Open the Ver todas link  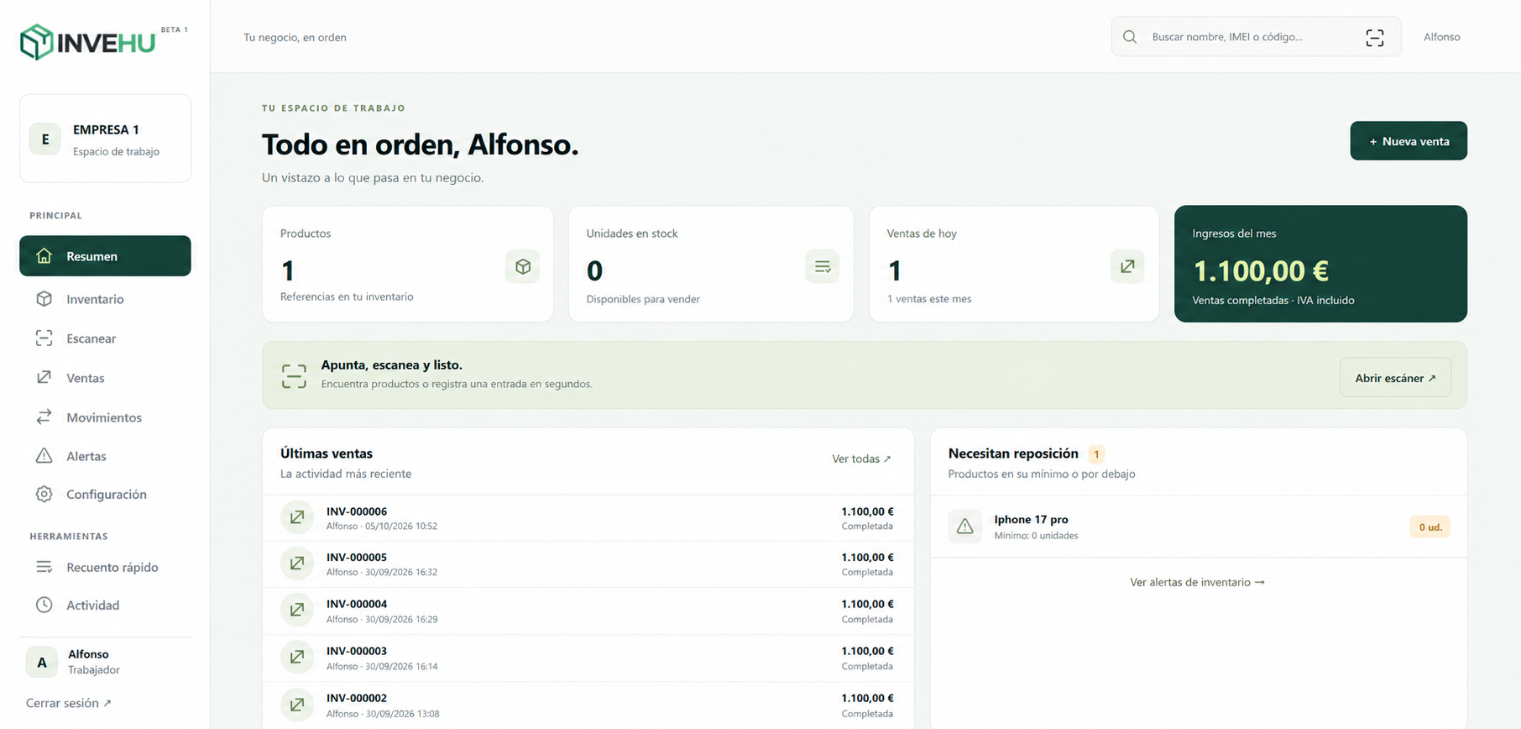pyautogui.click(x=861, y=459)
